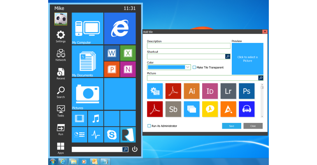Open the Excel tile
The width and height of the screenshot is (317, 165).
[x=128, y=53]
